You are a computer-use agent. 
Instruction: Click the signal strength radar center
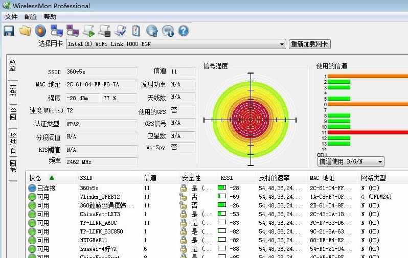[x=251, y=120]
